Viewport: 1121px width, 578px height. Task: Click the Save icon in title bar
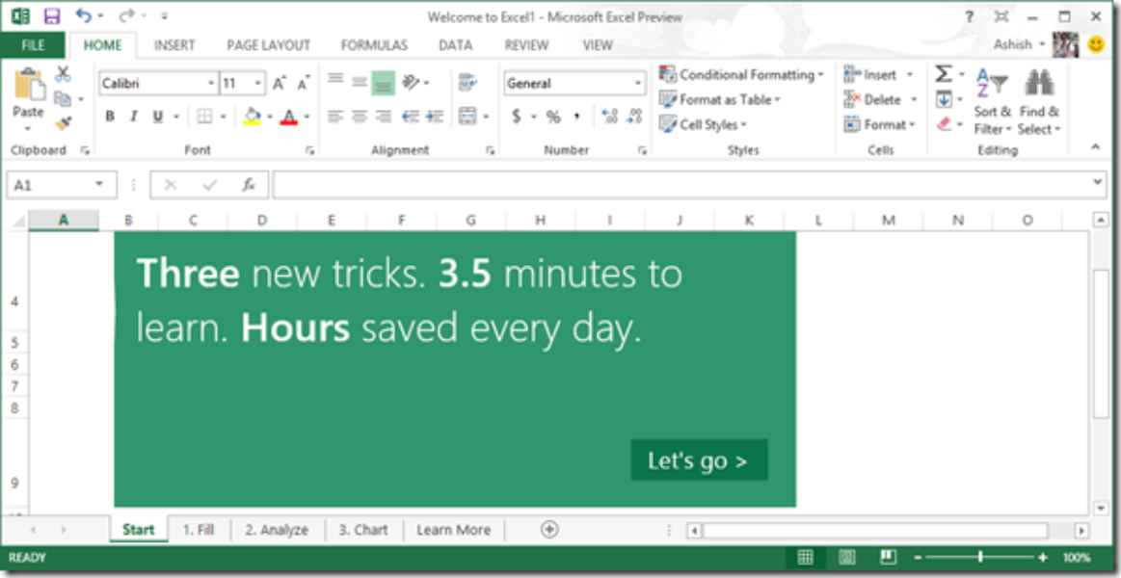(52, 15)
